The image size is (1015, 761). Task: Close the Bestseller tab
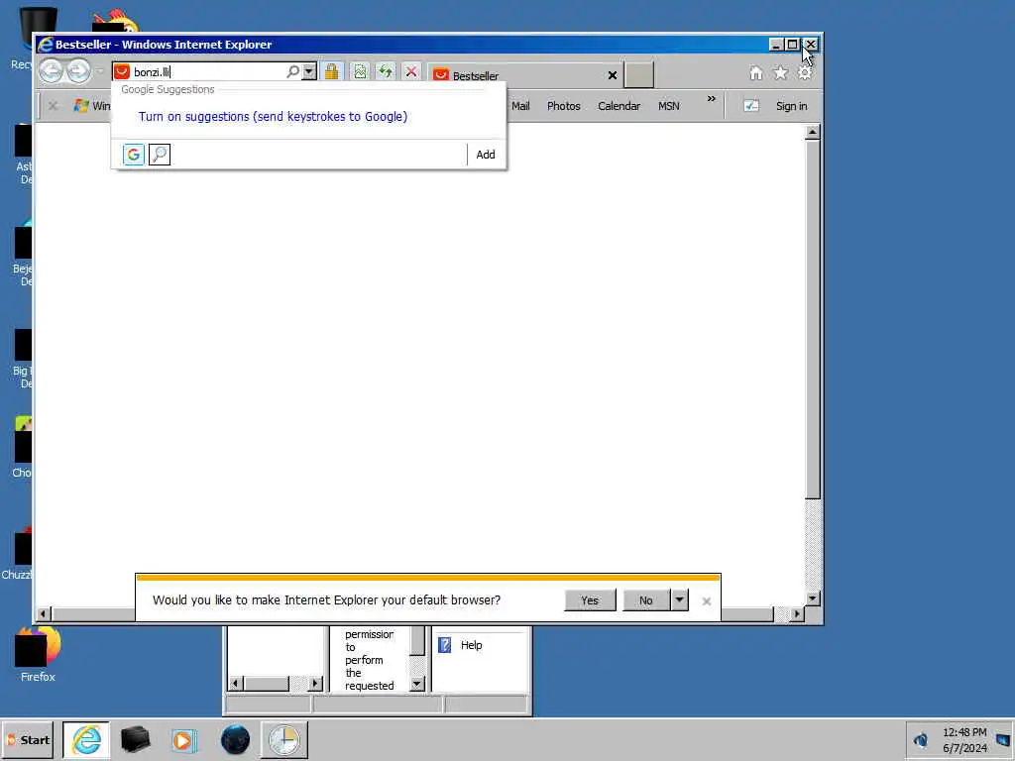click(612, 75)
